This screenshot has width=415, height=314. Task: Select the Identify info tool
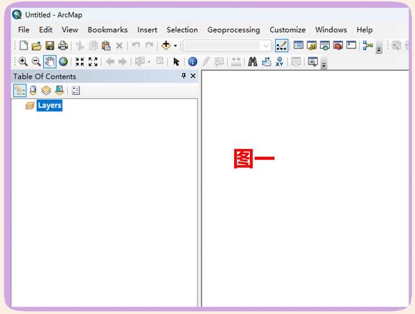(192, 62)
